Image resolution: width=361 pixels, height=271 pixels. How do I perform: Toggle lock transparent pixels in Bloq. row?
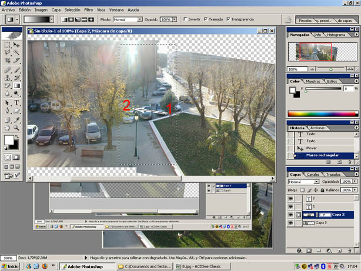(x=302, y=190)
